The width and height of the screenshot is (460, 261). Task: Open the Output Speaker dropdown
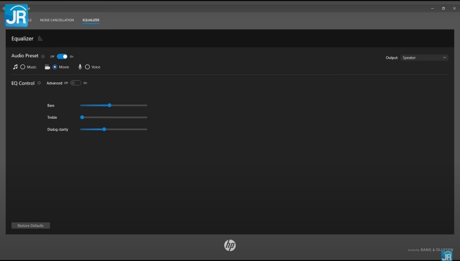coord(424,58)
